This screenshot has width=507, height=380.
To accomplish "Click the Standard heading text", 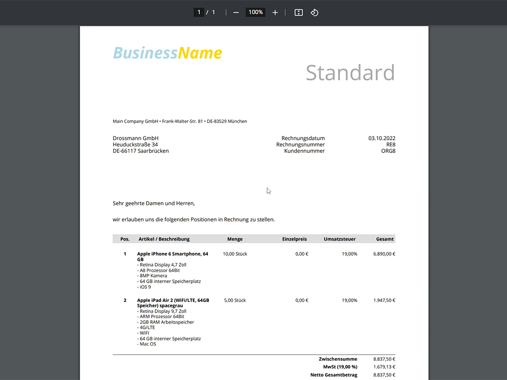I will pyautogui.click(x=350, y=73).
